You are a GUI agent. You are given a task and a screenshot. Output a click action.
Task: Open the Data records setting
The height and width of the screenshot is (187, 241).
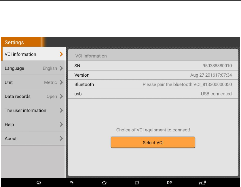click(33, 96)
